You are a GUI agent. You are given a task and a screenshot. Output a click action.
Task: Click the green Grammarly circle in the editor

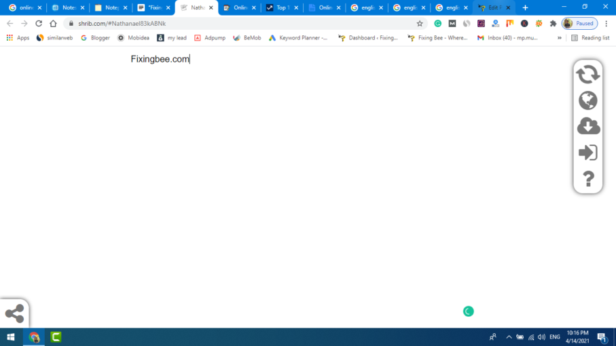468,311
